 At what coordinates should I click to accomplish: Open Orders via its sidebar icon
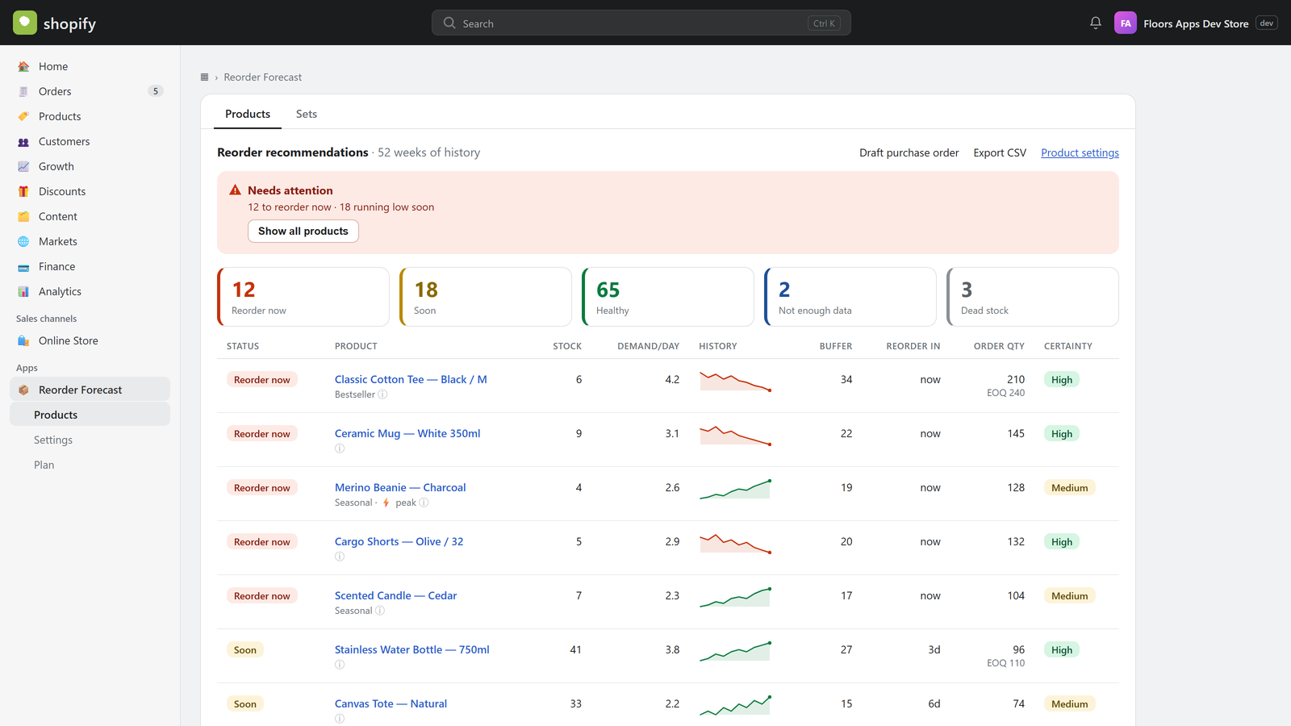click(23, 92)
